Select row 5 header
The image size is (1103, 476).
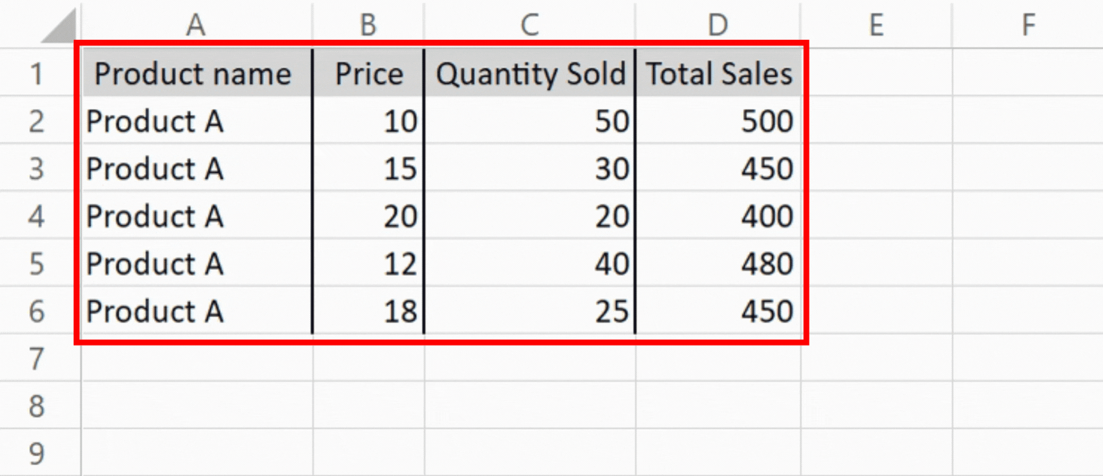[x=36, y=263]
